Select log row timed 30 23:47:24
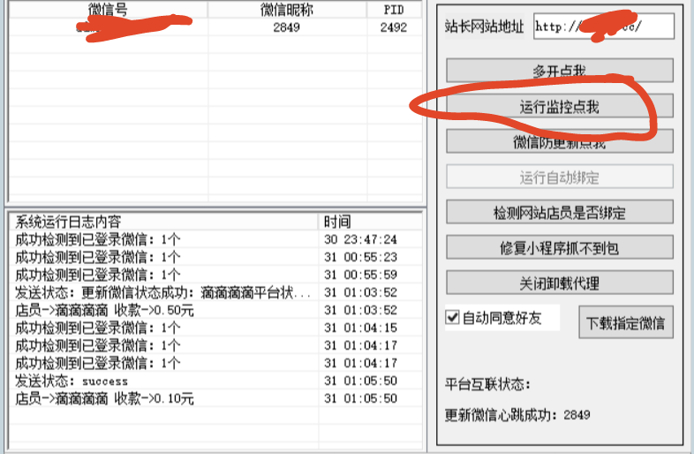This screenshot has height=454, width=694. pyautogui.click(x=215, y=239)
